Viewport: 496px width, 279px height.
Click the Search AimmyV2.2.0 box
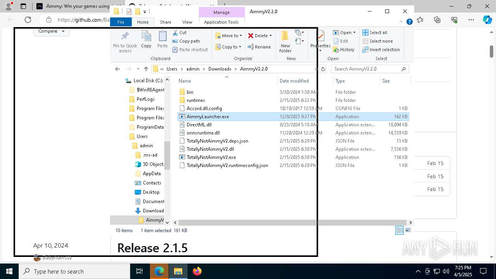point(370,69)
